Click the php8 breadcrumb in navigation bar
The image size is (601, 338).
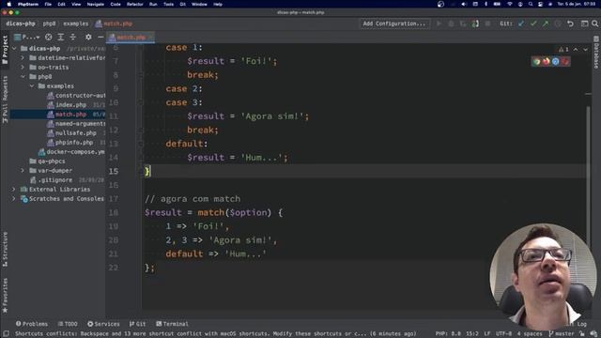pyautogui.click(x=49, y=23)
